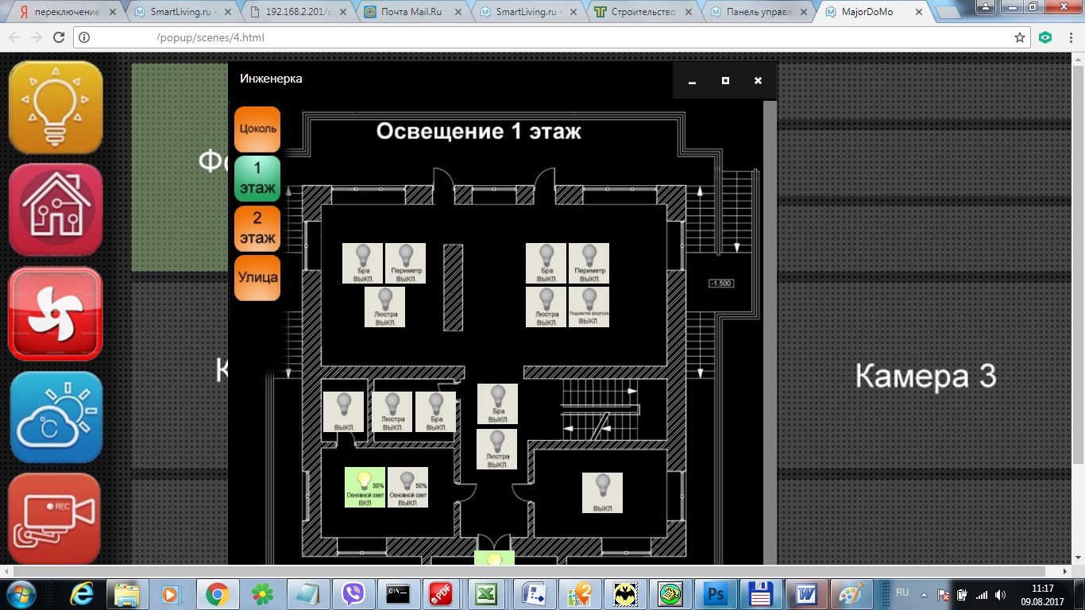The width and height of the screenshot is (1085, 610).
Task: Switch to the 192.168.2.201 browser tab
Action: [298, 12]
